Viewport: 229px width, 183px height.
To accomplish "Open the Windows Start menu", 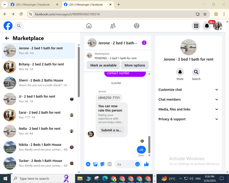I will (x=5, y=178).
